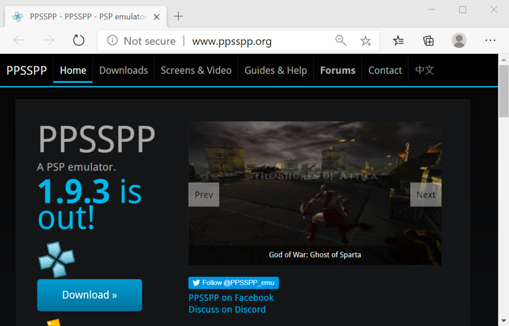
Task: Click the user profile avatar icon
Action: [459, 41]
